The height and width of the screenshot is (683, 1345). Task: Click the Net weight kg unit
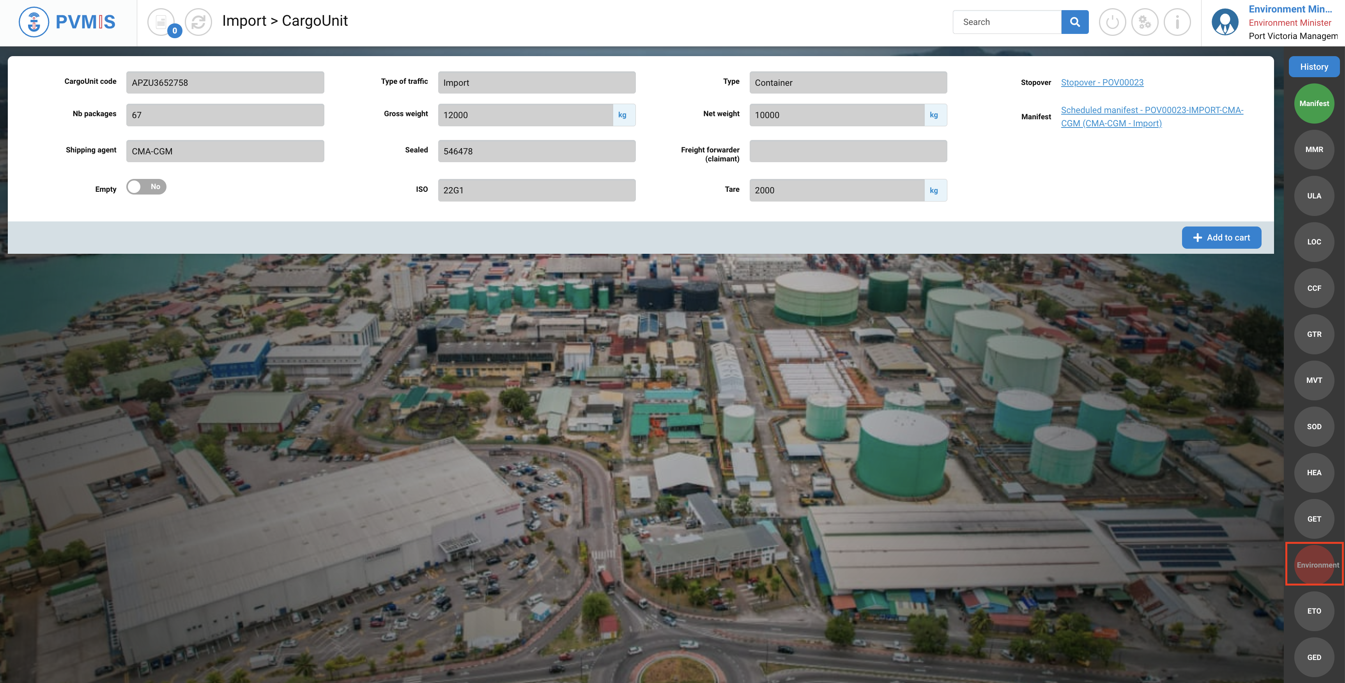pos(934,115)
